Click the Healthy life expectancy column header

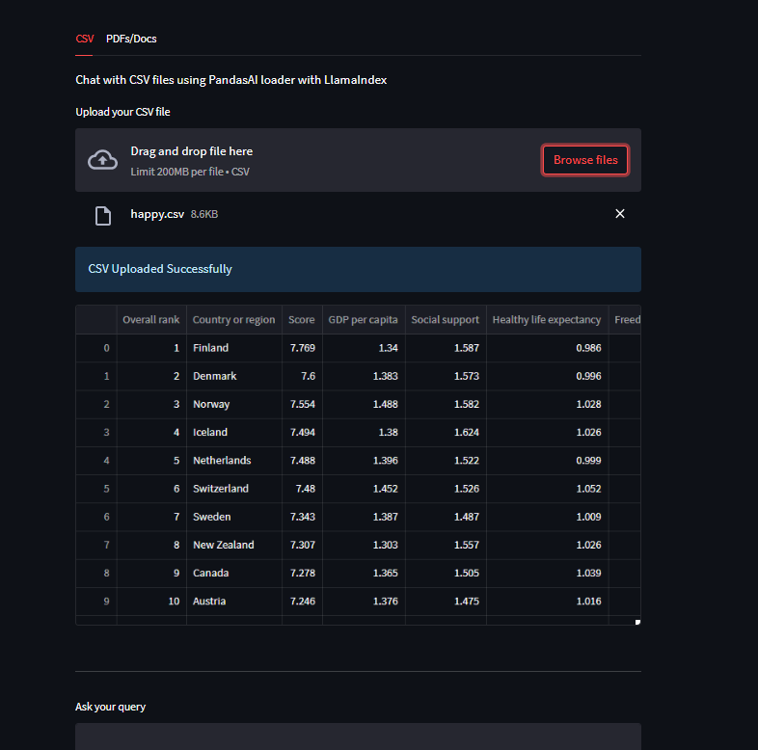[x=547, y=320]
